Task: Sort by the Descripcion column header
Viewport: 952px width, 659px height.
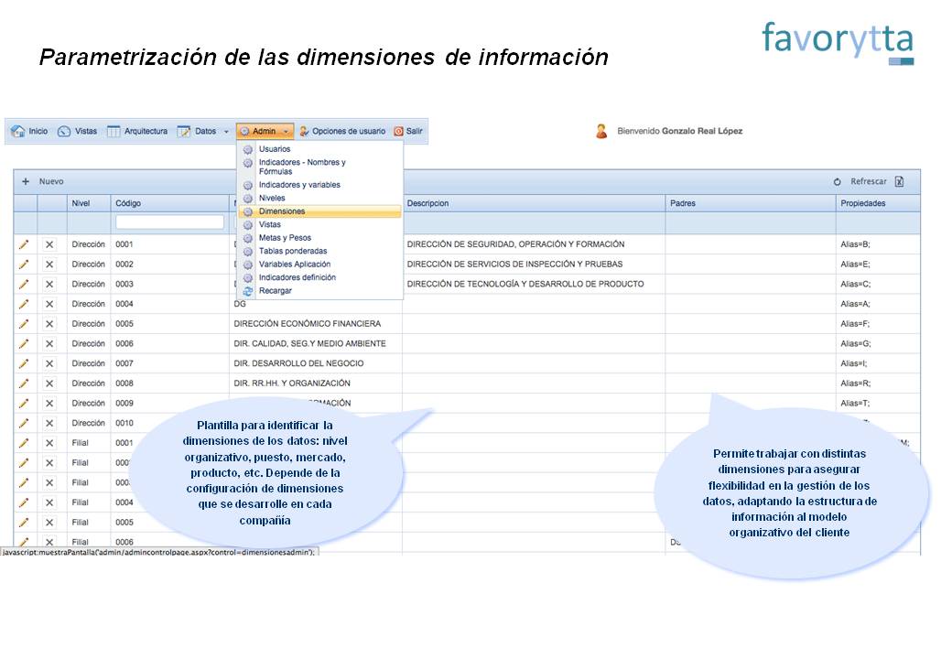Action: click(x=533, y=203)
